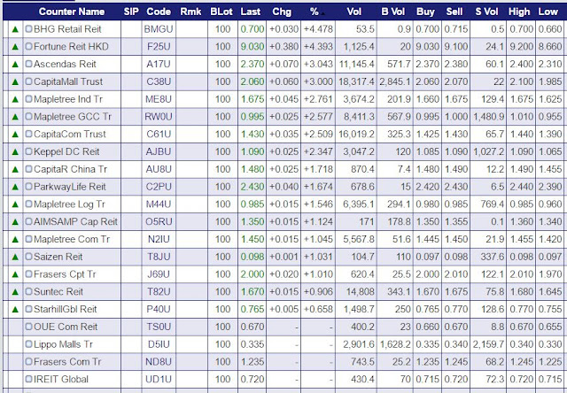Sort by the Code column header
Image resolution: width=567 pixels, height=393 pixels.
click(159, 12)
